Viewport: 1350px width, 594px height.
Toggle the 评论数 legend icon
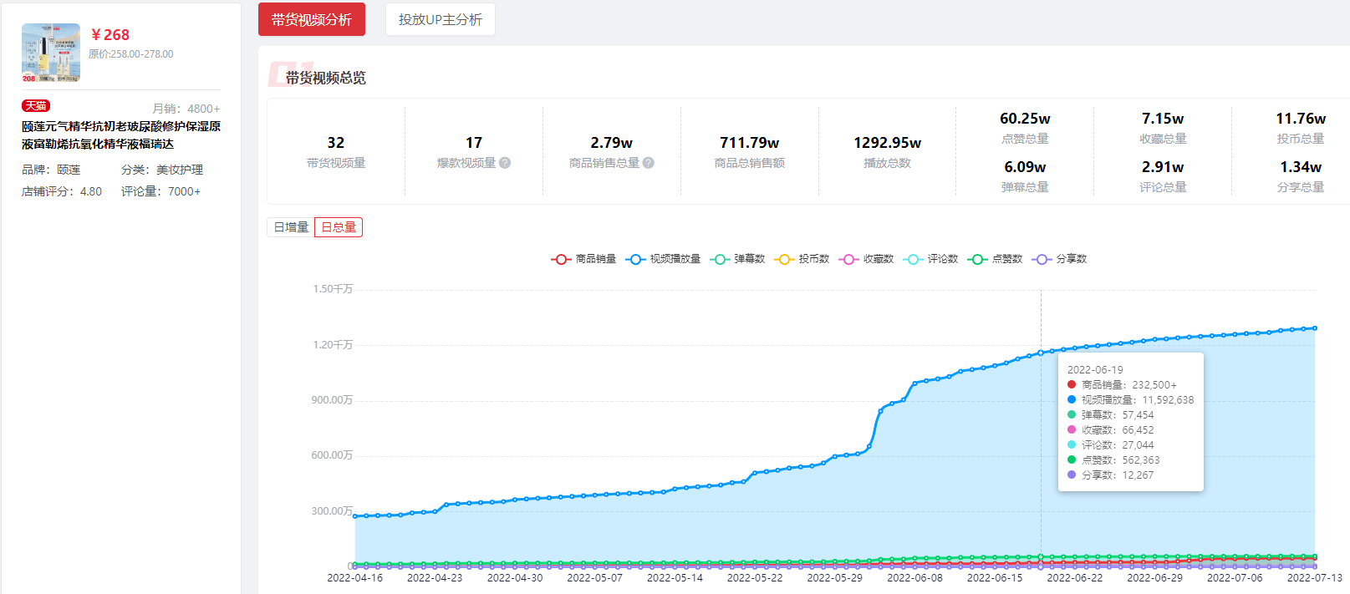913,259
